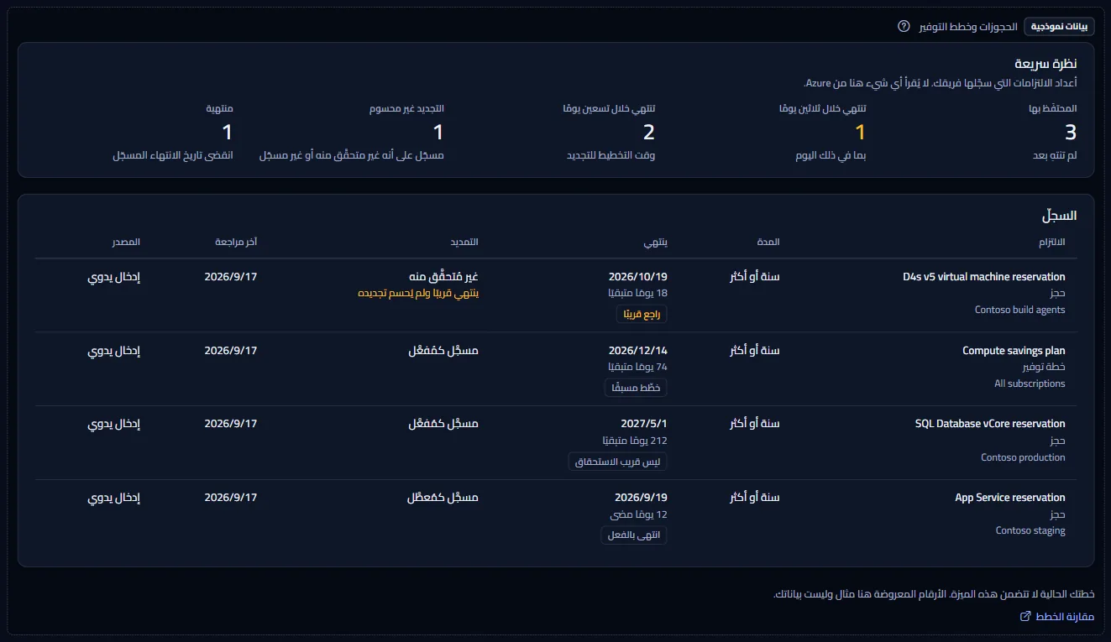This screenshot has width=1111, height=642.
Task: Click 'سنة أو أكثر' in the D4s v5 row
Action: click(755, 277)
